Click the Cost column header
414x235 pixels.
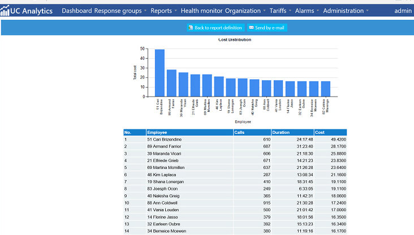(x=330, y=132)
